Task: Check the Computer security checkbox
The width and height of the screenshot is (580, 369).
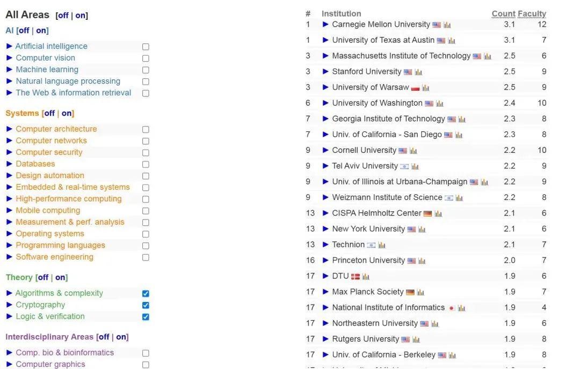Action: tap(146, 153)
